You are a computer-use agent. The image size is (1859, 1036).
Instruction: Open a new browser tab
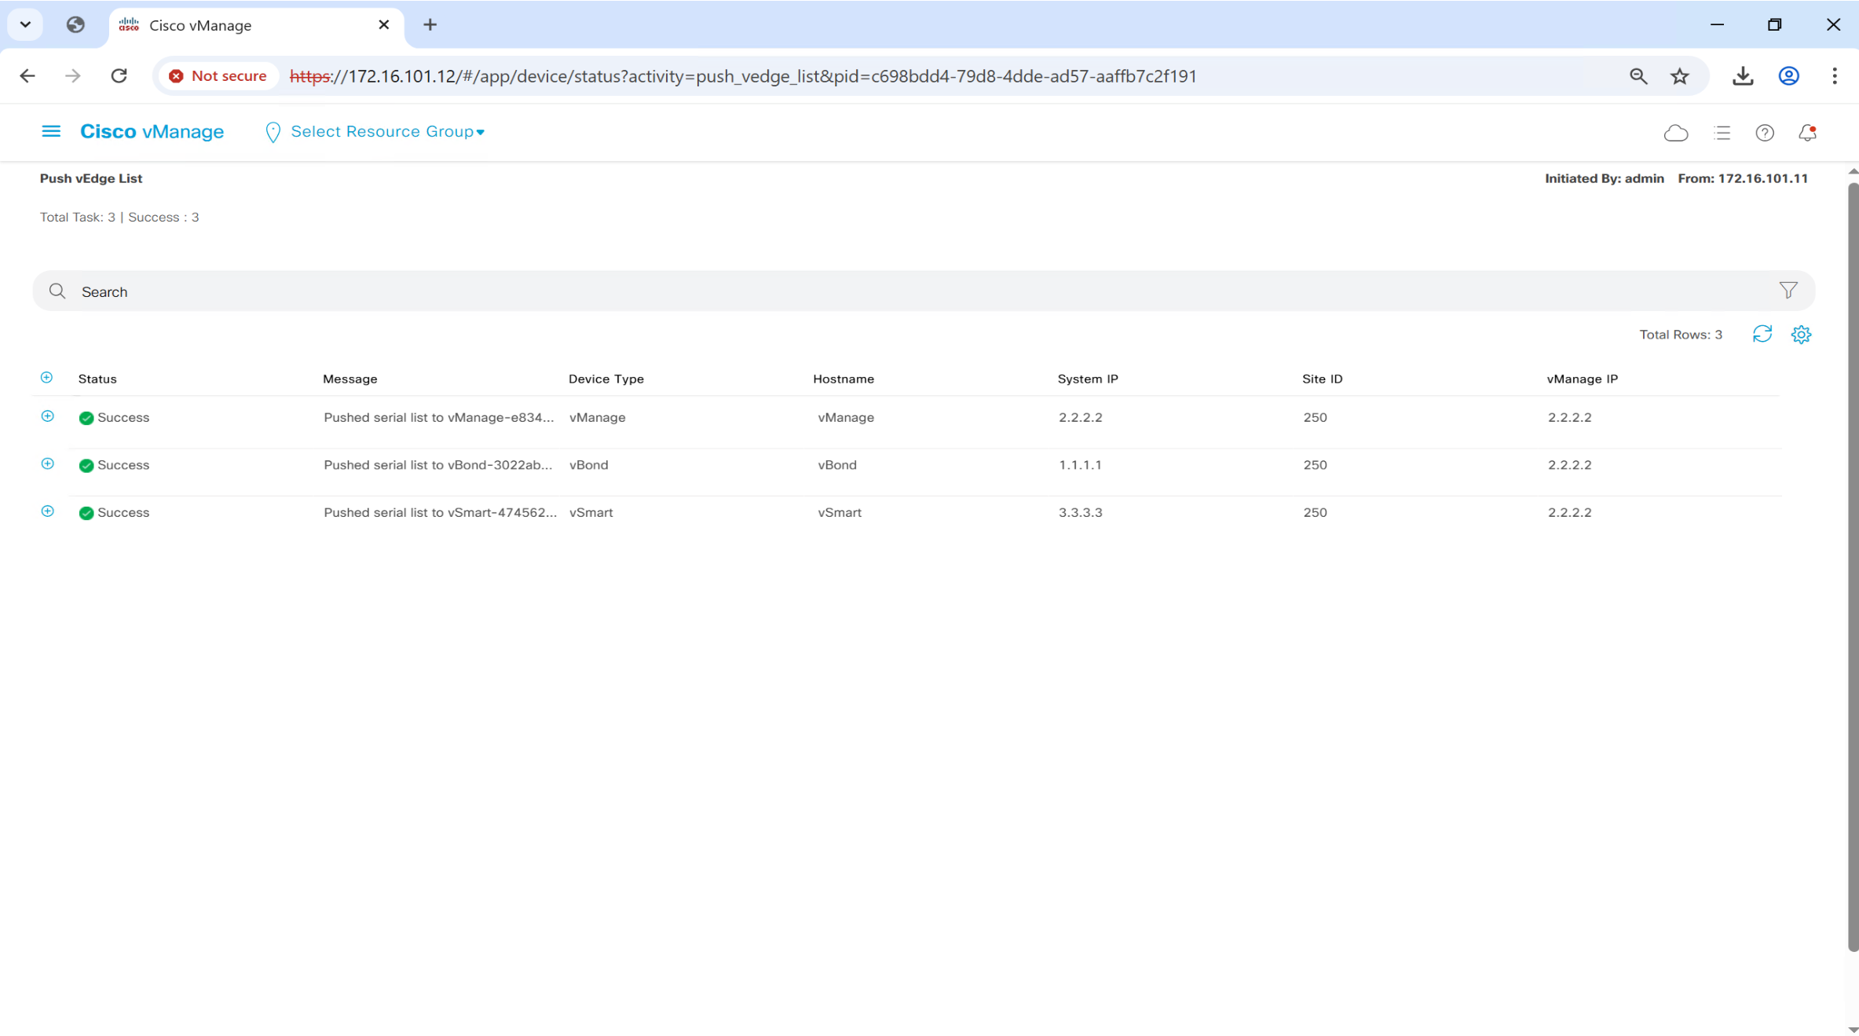430,25
